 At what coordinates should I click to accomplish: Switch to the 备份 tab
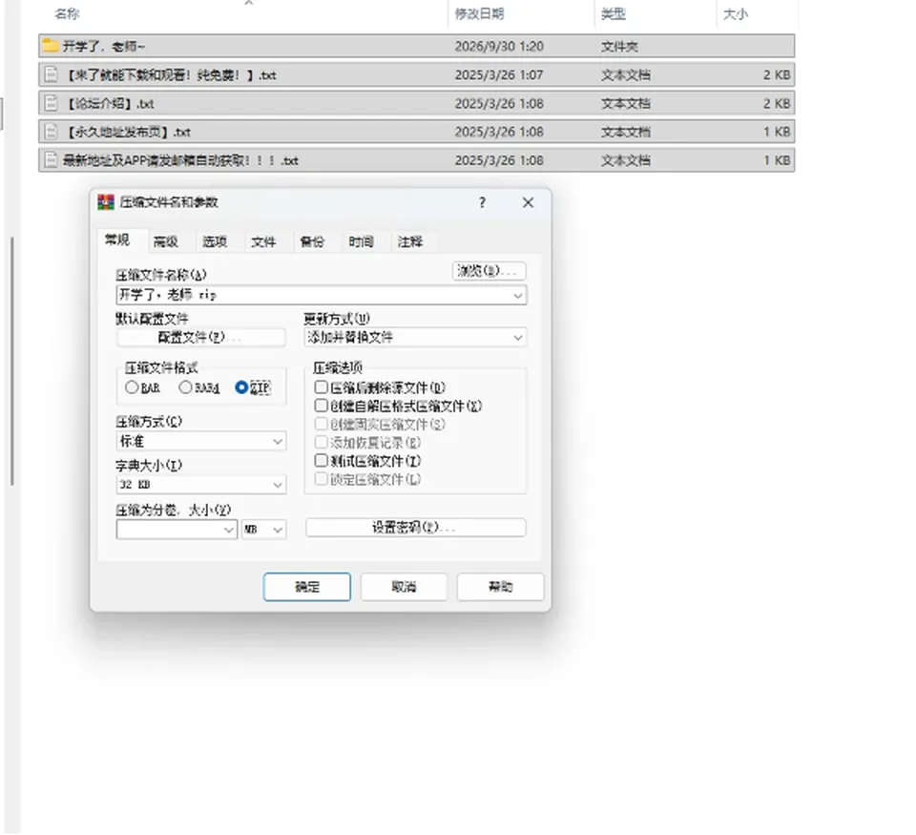[x=312, y=241]
